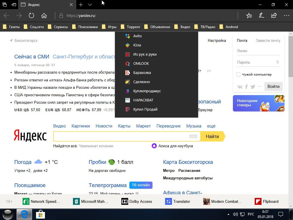Select OMLOOK from the bookmarks menu

(157, 63)
